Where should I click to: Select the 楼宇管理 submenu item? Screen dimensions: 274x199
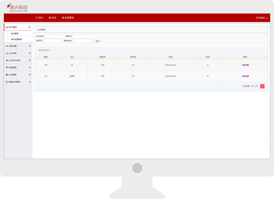14,34
